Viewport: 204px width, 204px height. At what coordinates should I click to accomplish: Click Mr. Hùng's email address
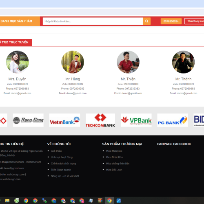(76, 93)
